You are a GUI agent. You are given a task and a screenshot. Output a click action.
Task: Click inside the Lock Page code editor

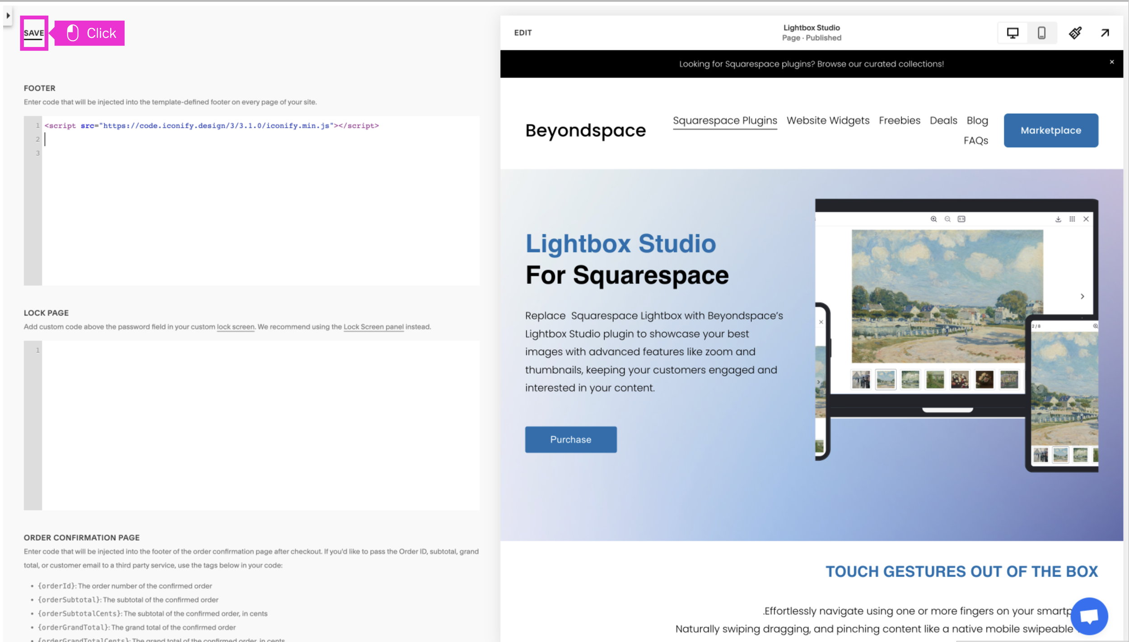252,425
